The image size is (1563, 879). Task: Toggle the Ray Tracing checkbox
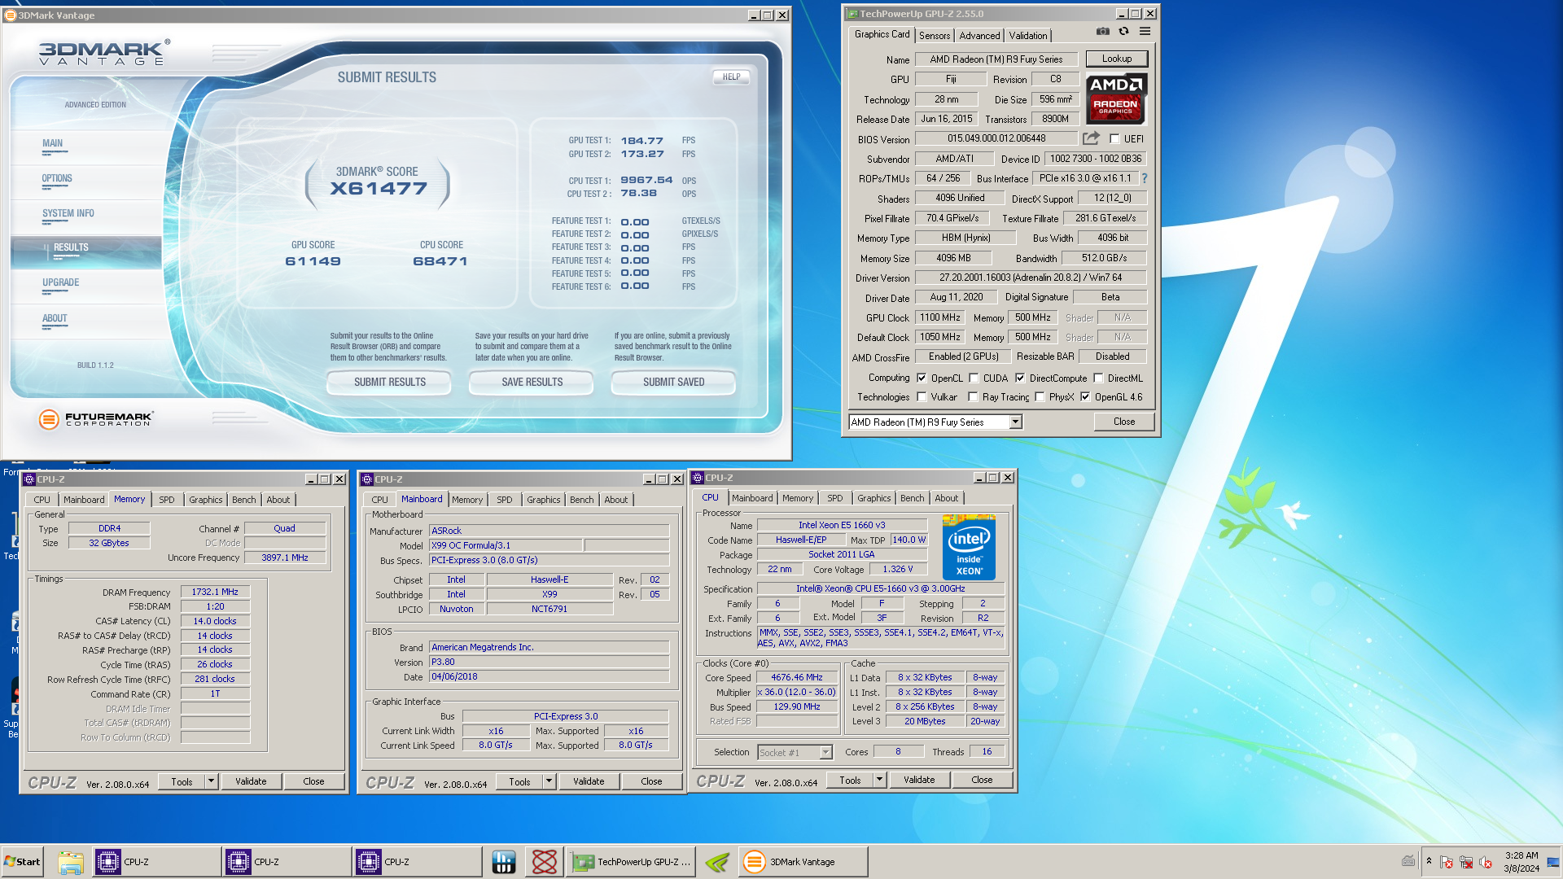click(x=973, y=397)
